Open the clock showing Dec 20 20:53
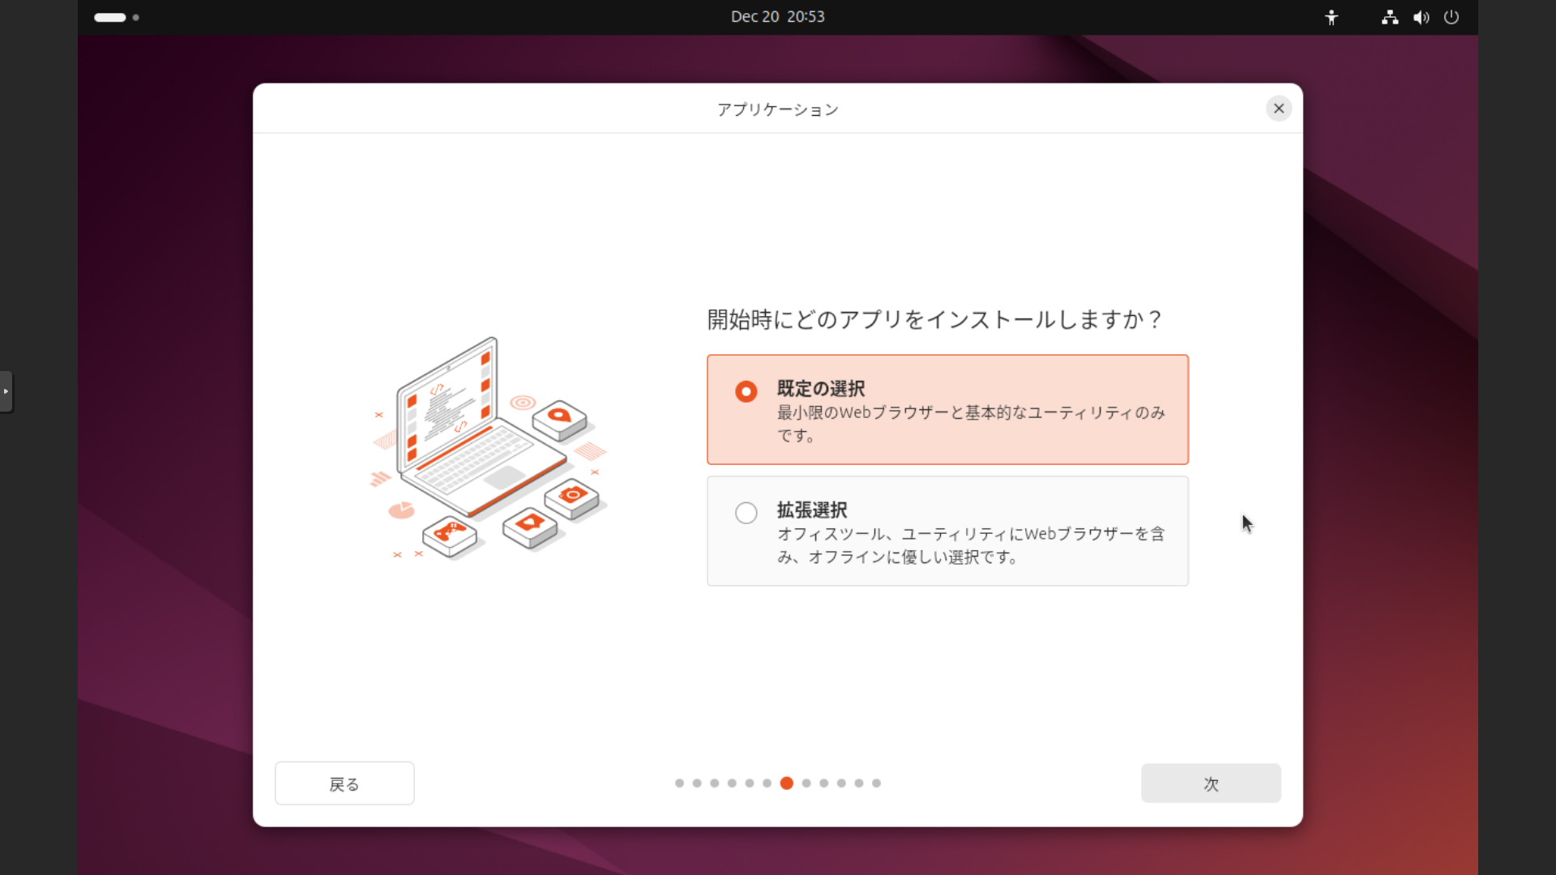1556x875 pixels. pos(777,17)
